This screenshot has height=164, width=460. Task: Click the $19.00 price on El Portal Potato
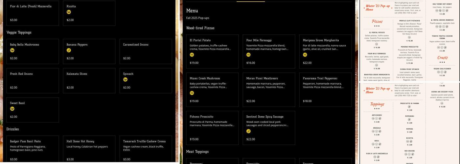(194, 63)
